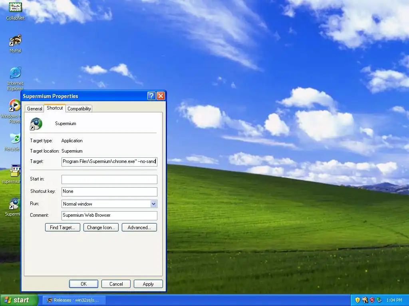Open the Start menu

tap(19, 300)
